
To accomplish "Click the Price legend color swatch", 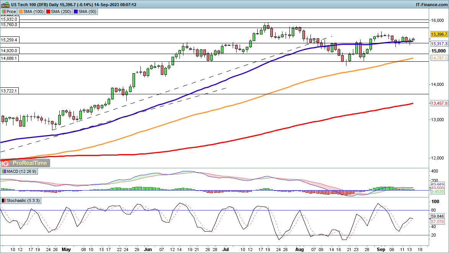I will 4,11.
